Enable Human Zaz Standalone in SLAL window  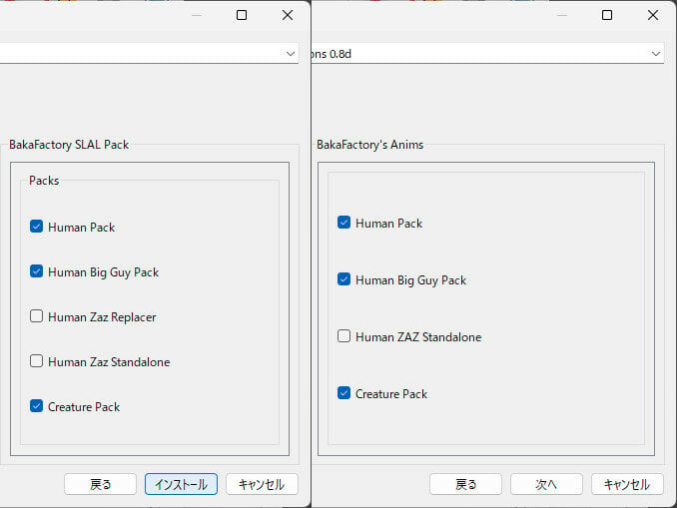pos(36,361)
